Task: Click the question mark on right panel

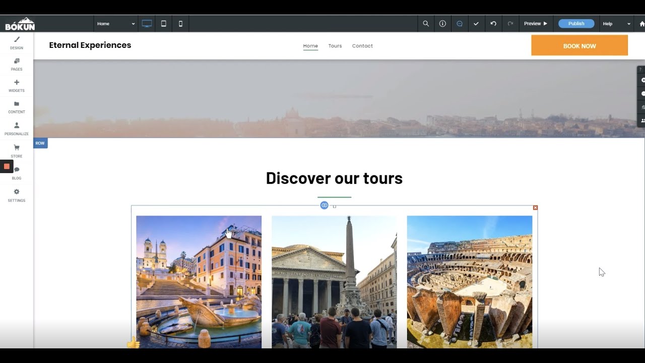Action: [x=641, y=69]
